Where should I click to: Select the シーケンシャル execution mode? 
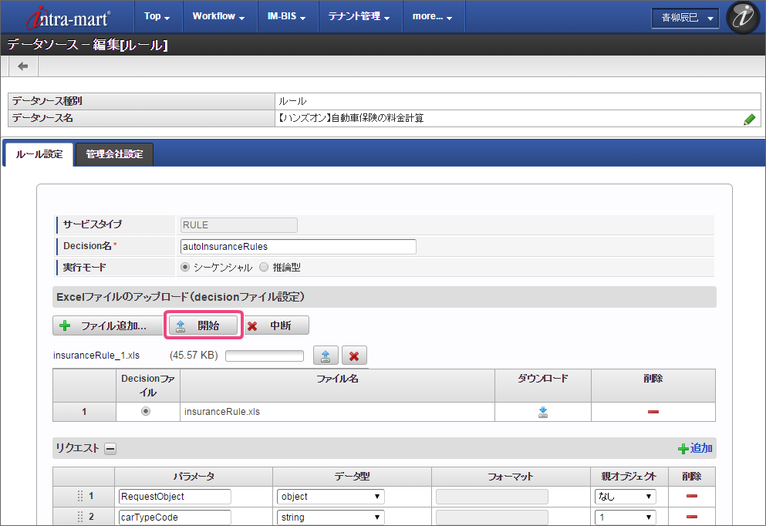click(184, 268)
